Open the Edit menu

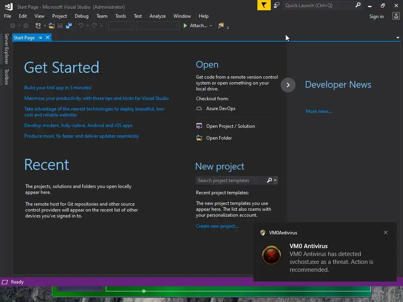pyautogui.click(x=22, y=16)
